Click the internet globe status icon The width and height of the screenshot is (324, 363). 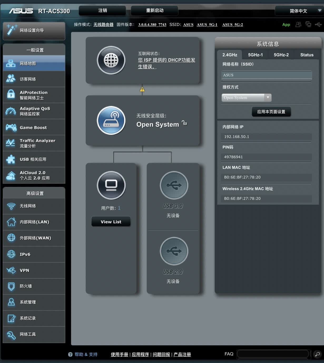(111, 60)
